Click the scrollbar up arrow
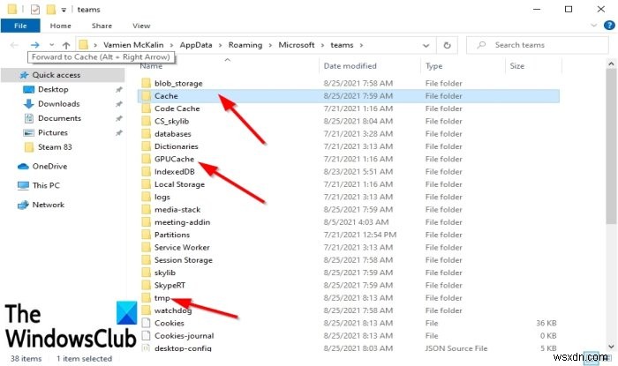This screenshot has height=366, width=618. coord(611,63)
